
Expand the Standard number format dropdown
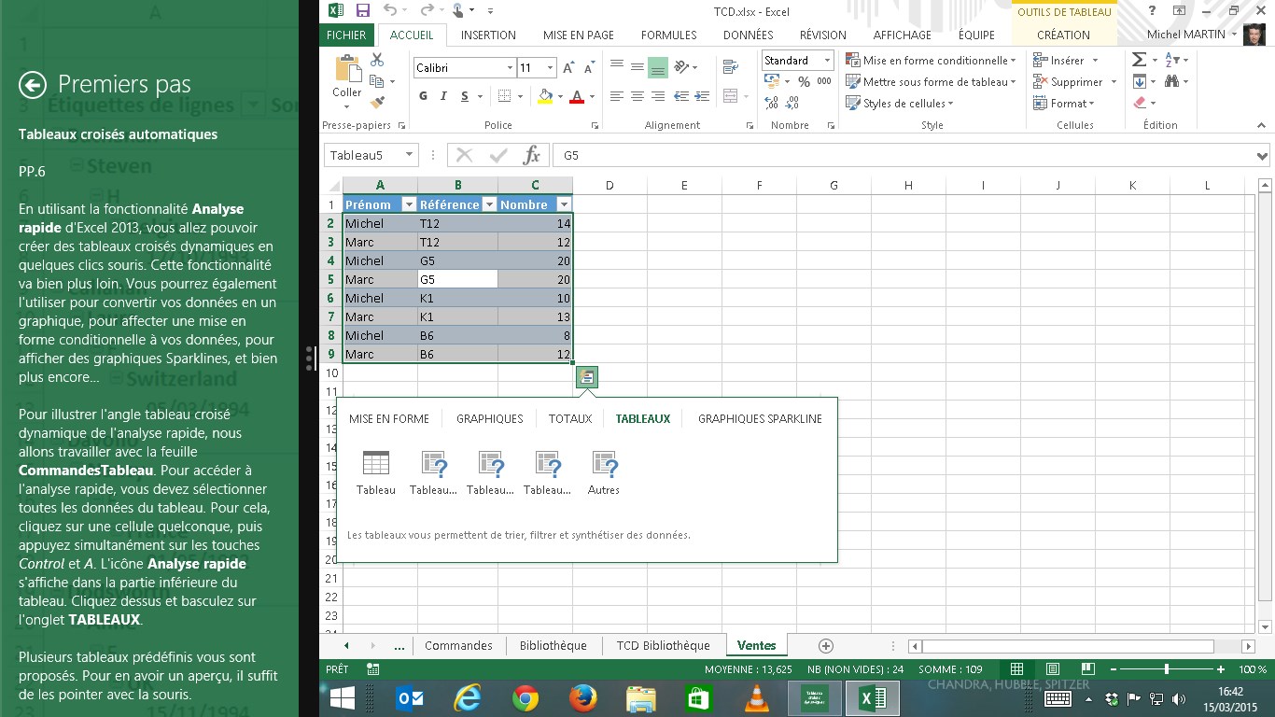click(827, 61)
